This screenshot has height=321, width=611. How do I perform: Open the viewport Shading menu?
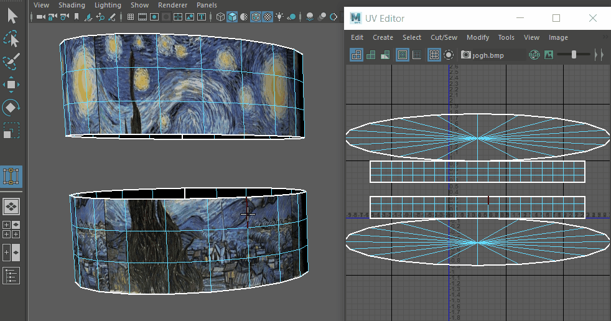72,5
